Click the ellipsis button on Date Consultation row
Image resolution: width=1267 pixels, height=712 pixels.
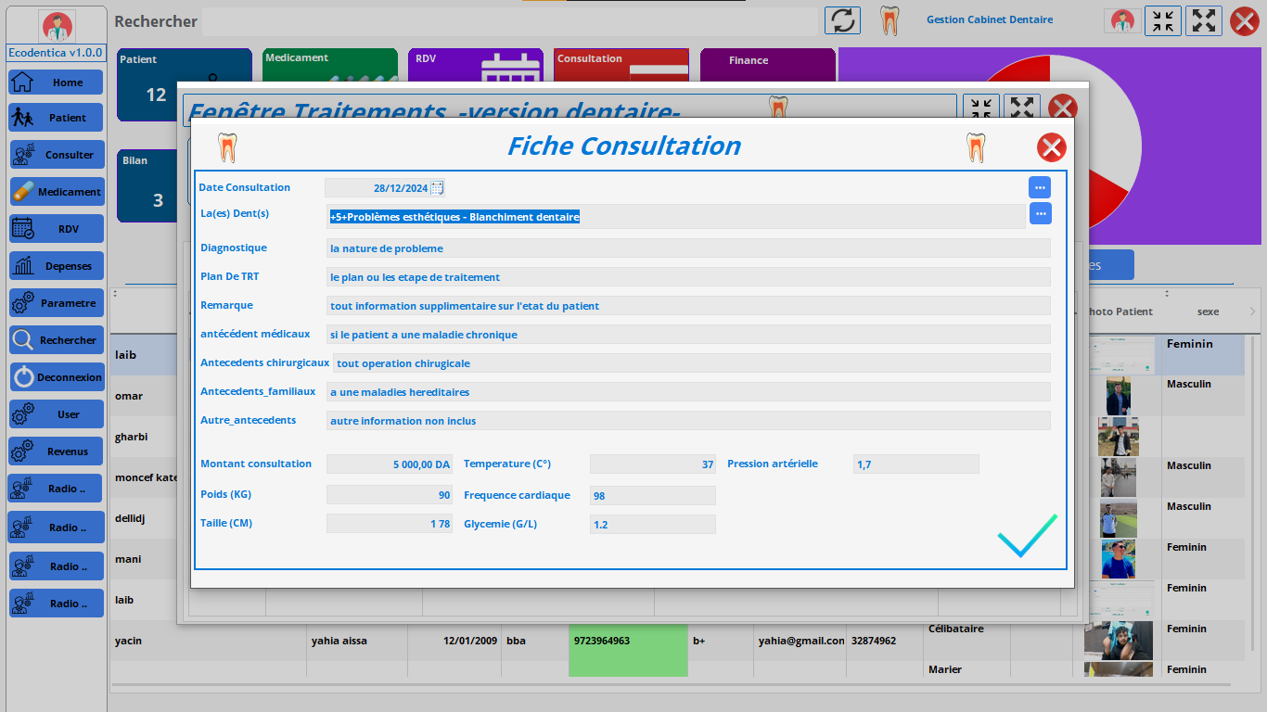point(1040,187)
